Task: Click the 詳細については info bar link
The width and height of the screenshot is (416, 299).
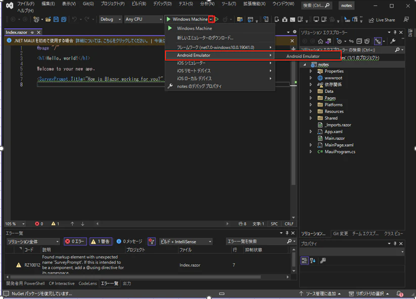Action: tap(112, 41)
